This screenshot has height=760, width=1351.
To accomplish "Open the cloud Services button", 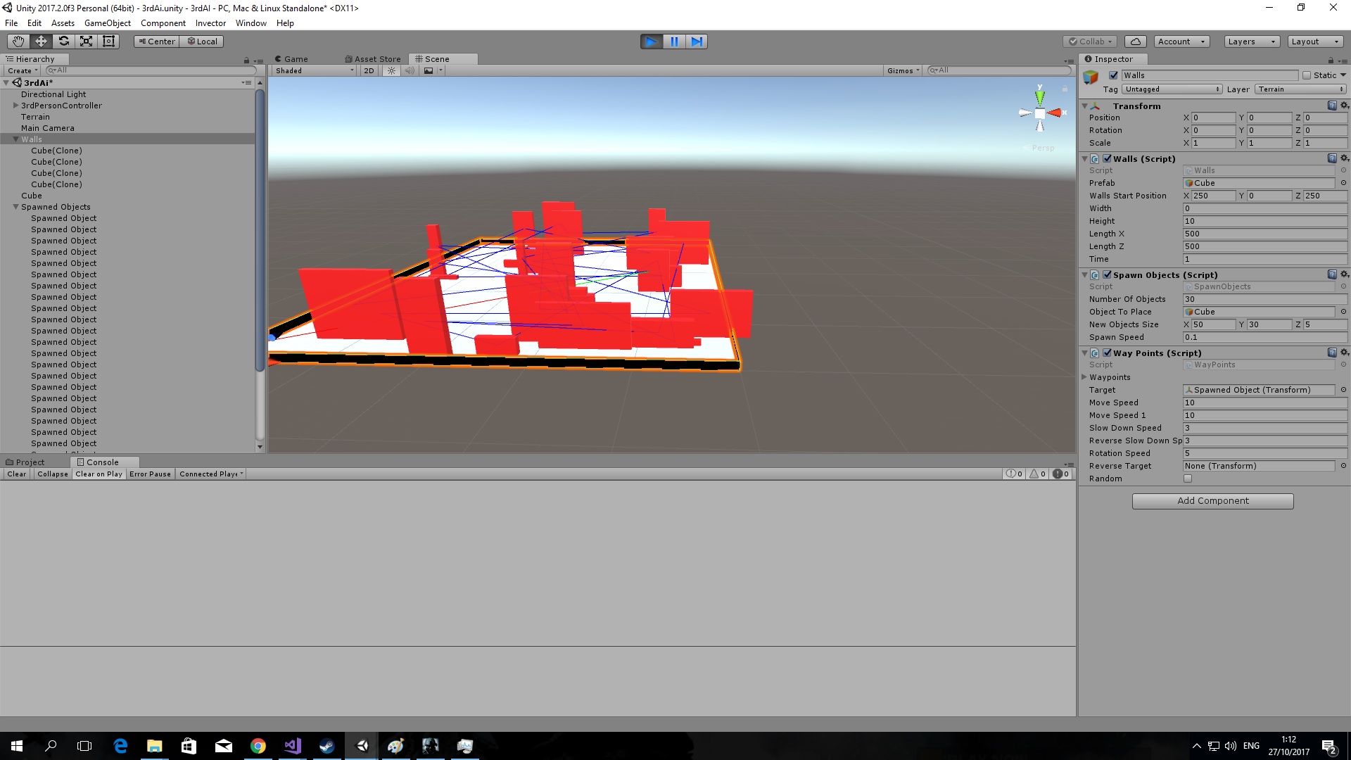I will pos(1136,42).
